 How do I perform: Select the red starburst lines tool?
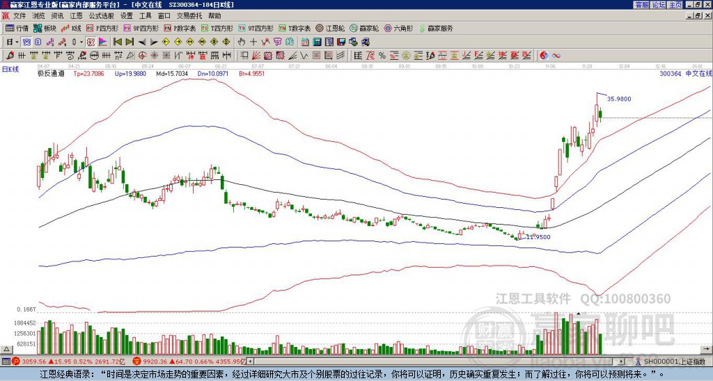tap(154, 56)
